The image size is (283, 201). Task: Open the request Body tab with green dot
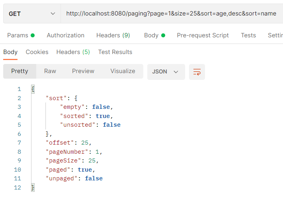click(155, 35)
